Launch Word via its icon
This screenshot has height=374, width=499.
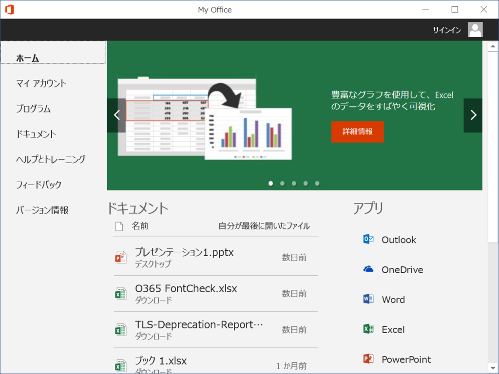coord(368,299)
